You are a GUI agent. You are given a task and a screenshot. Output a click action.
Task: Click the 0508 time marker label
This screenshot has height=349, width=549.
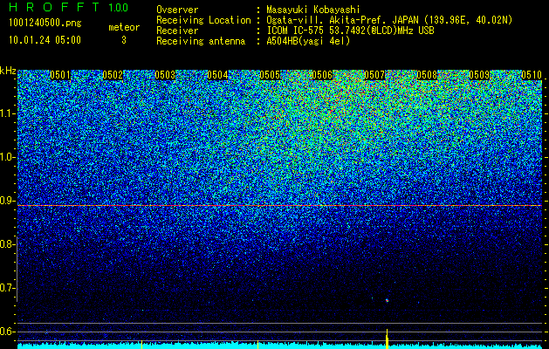(x=427, y=75)
